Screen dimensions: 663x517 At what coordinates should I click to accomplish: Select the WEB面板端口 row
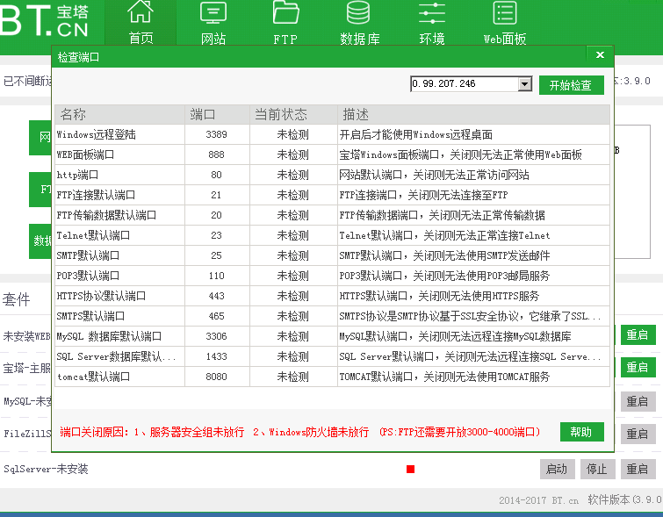tap(332, 154)
